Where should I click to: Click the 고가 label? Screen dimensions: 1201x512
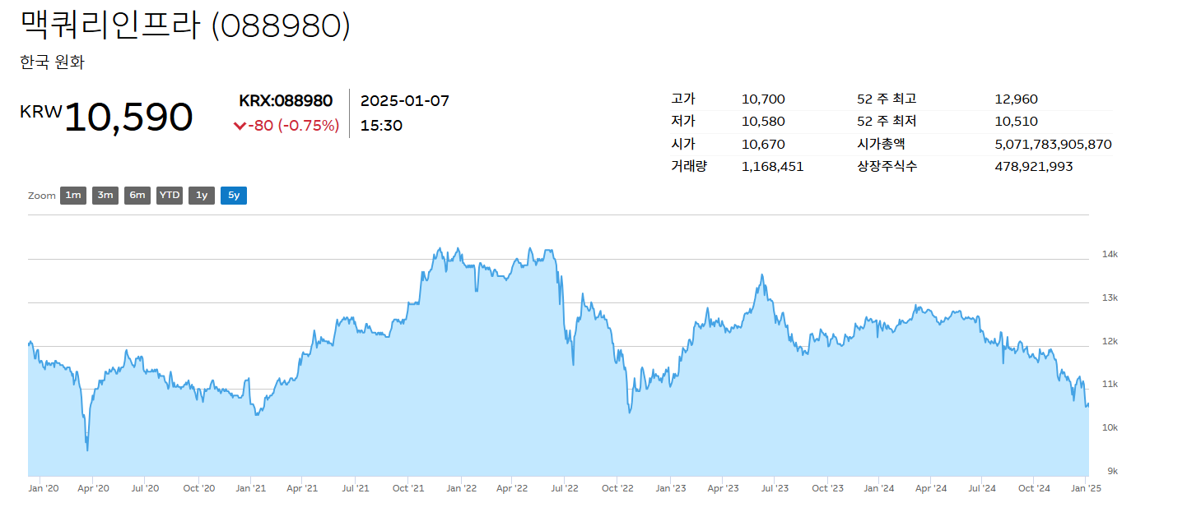(x=683, y=99)
